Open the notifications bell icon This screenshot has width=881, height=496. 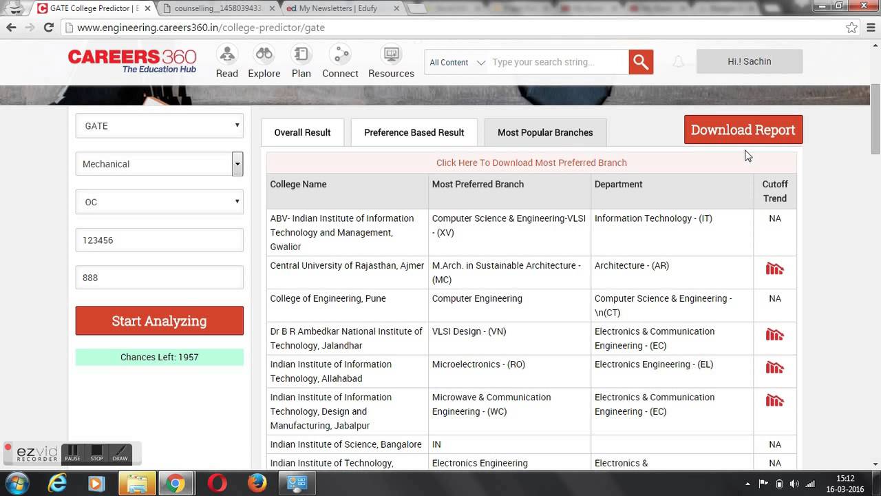pos(679,62)
